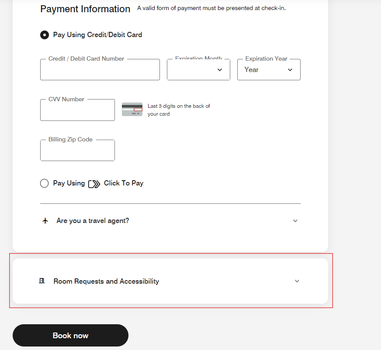Click the Pay Using Credit/Debit Card label
The height and width of the screenshot is (350, 381).
point(97,35)
